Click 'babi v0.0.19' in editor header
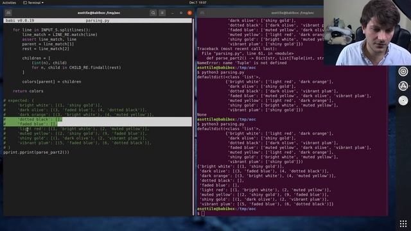This screenshot has width=411, height=231. pyautogui.click(x=20, y=21)
